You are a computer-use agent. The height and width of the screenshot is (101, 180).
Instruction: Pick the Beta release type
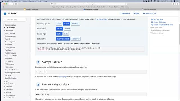[x=66, y=34]
